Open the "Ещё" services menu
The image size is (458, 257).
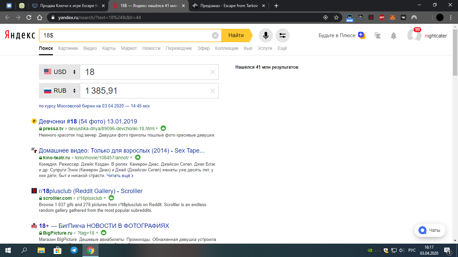[282, 48]
